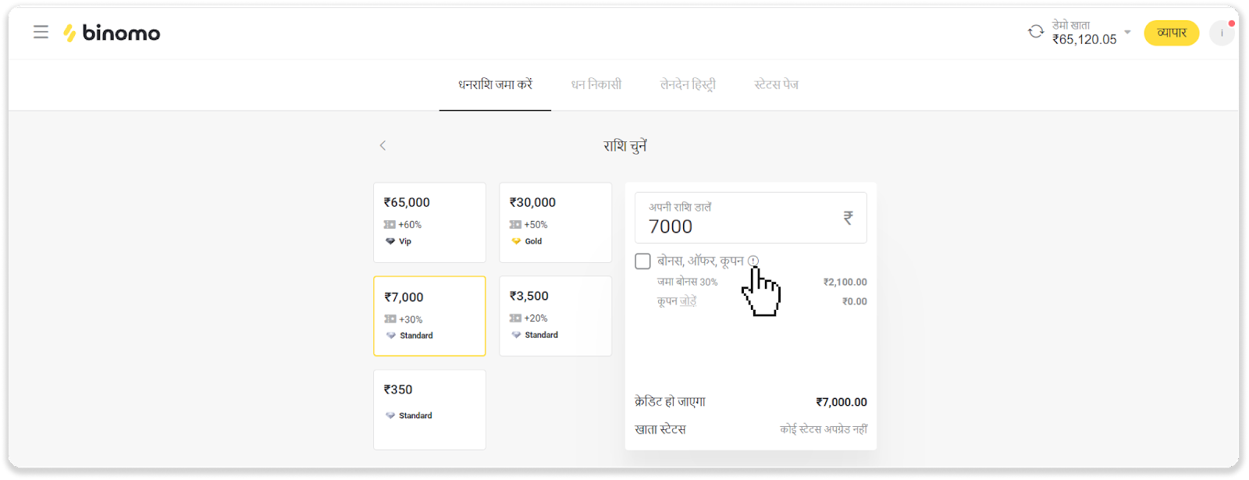Click the info icon beside बोनस, ऑफर, कूपन

click(x=753, y=261)
